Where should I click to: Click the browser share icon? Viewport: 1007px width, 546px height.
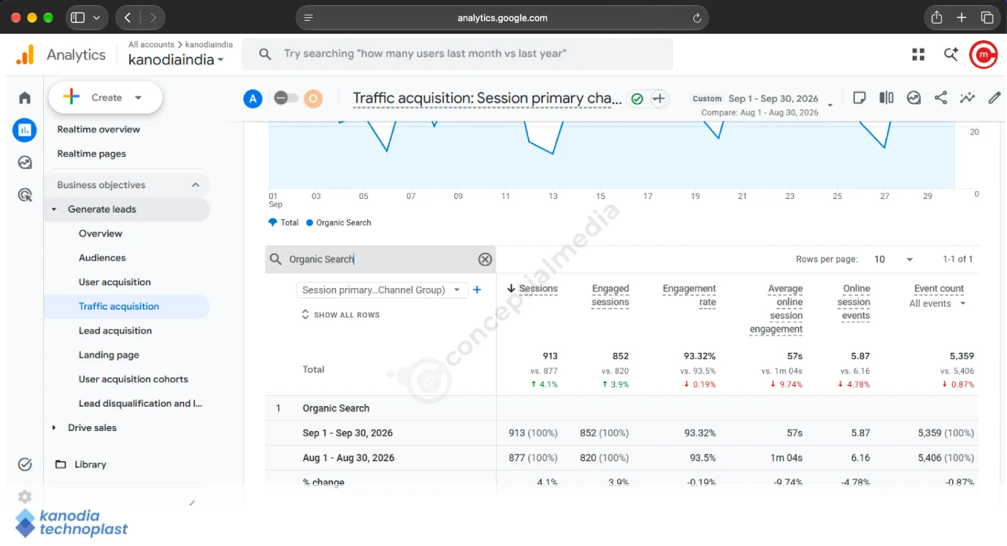click(x=937, y=18)
